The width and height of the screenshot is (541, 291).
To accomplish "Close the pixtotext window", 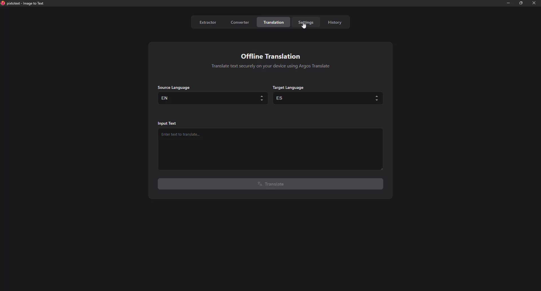I will tap(535, 3).
